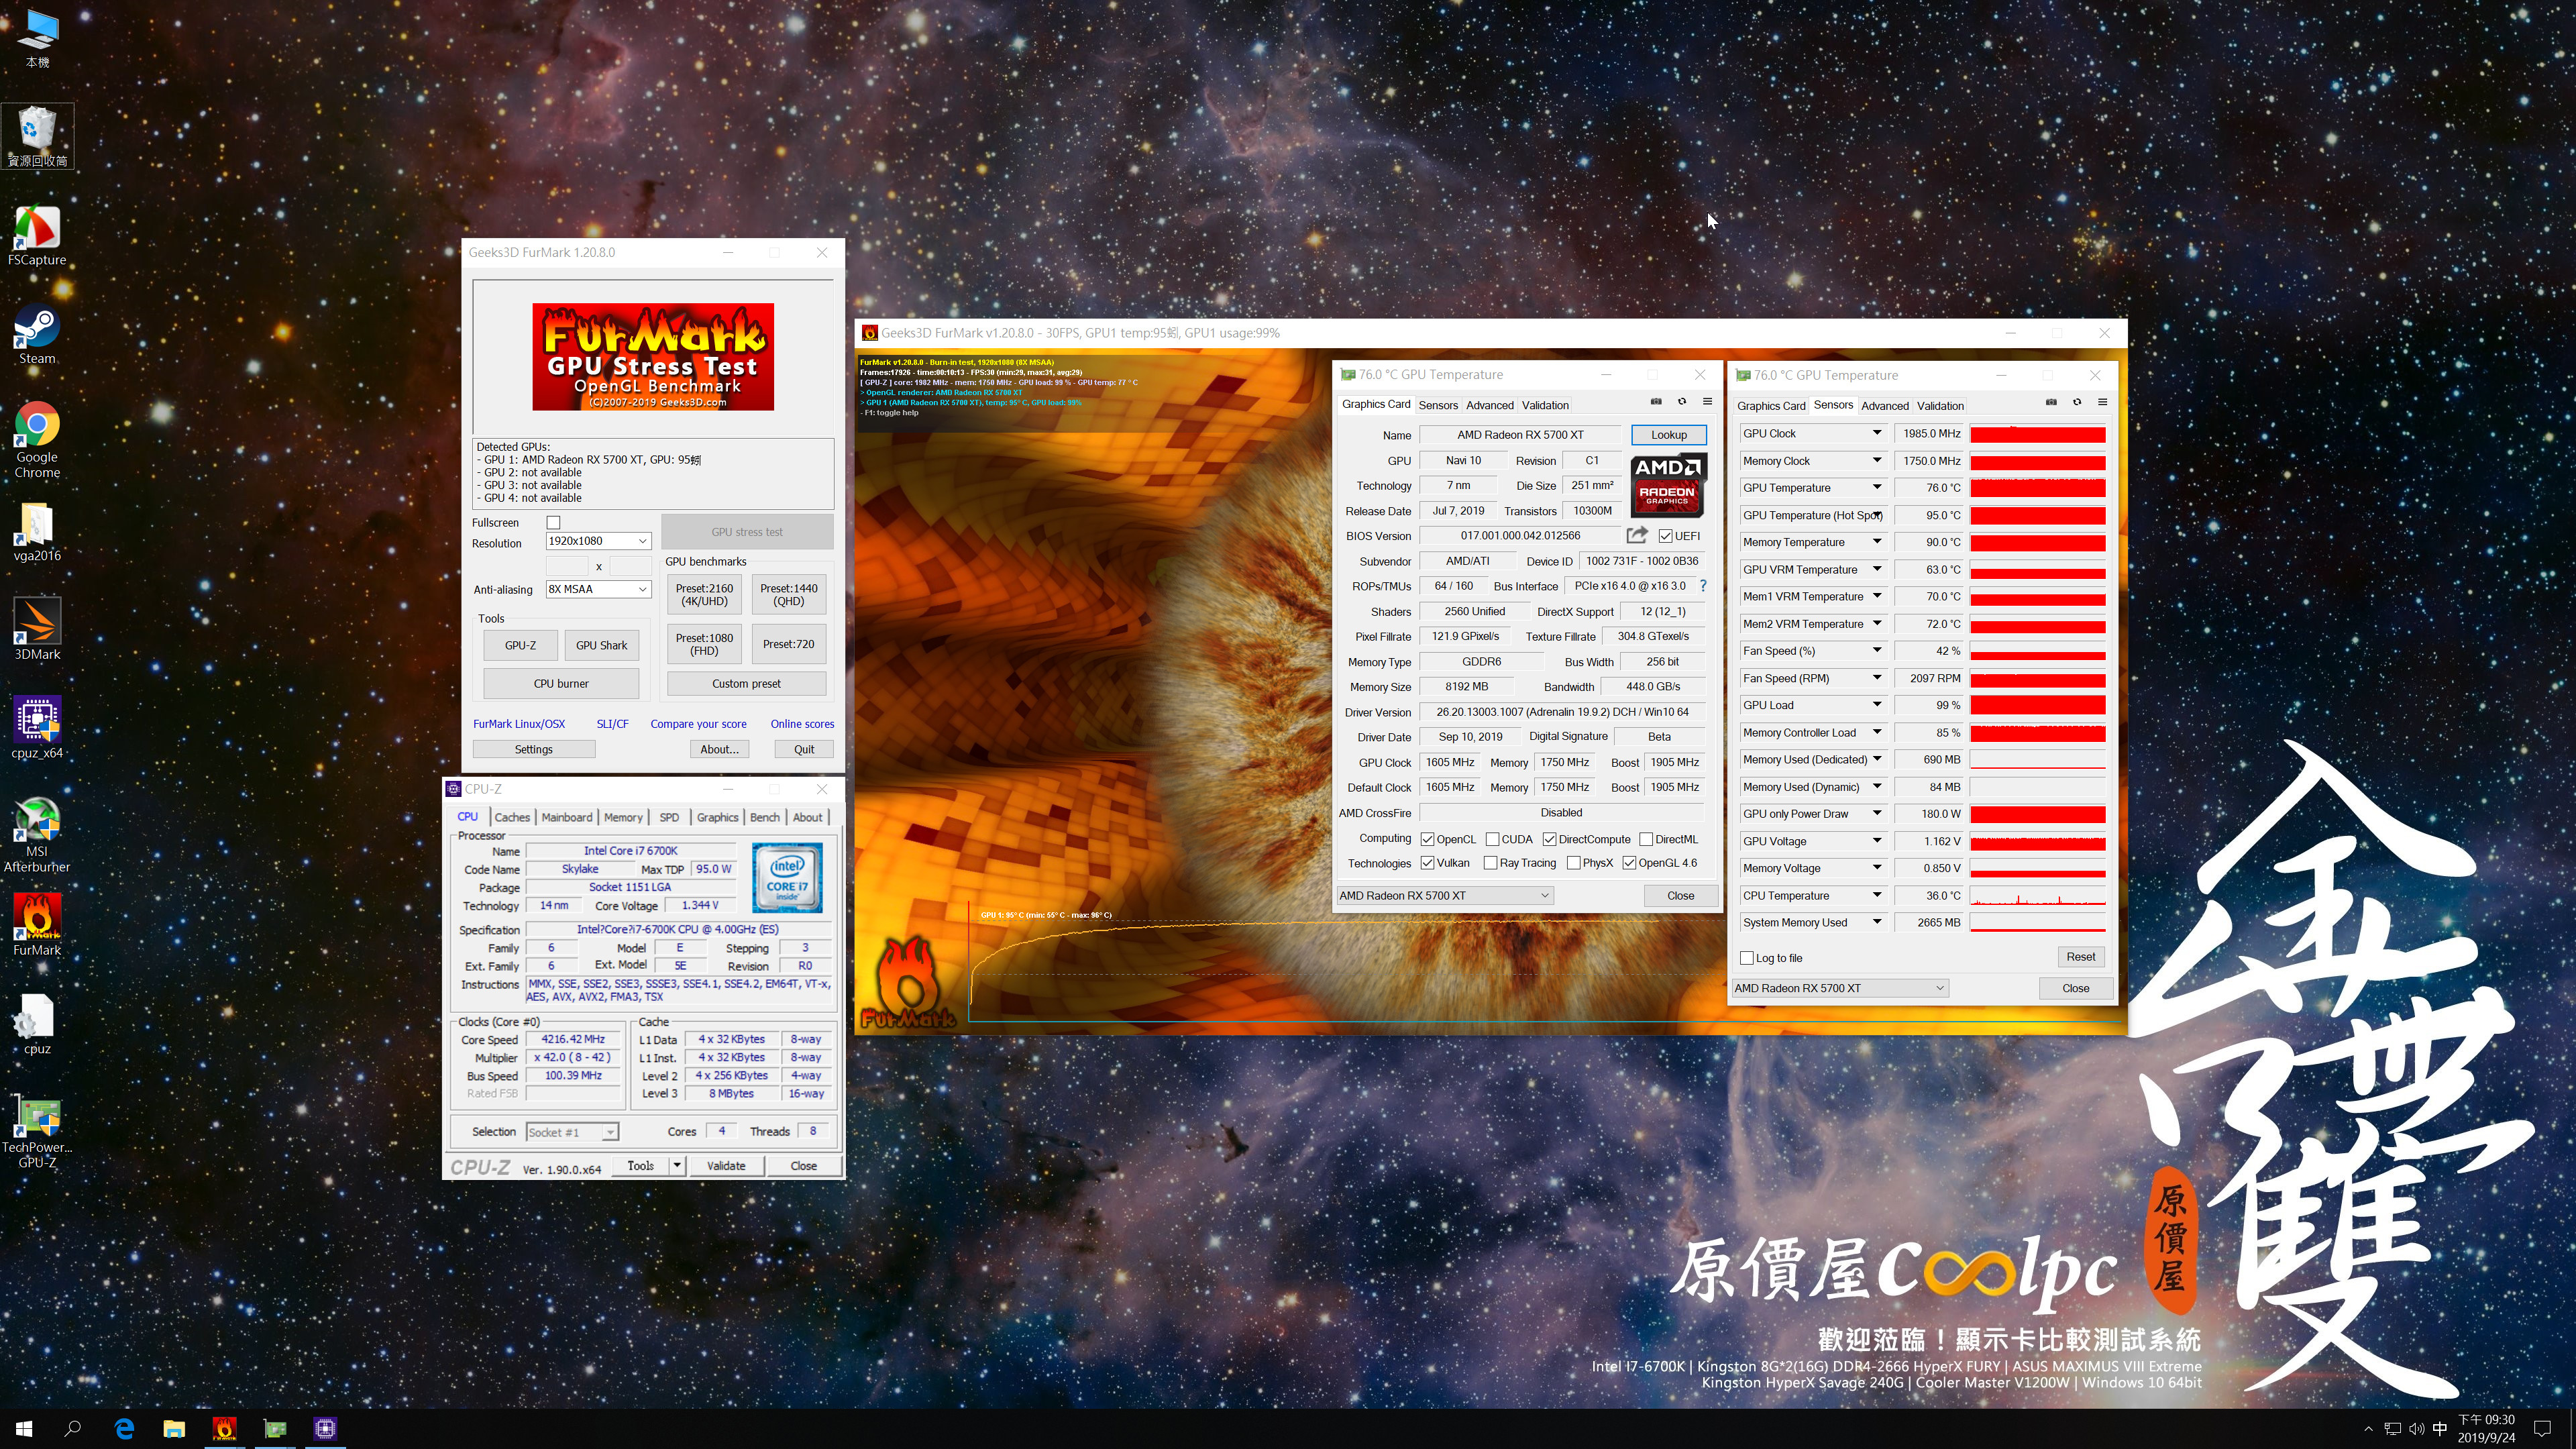Click the screenshot camera icon in GPU-Z Sensors window
This screenshot has width=2576, height=1449.
pos(2051,403)
